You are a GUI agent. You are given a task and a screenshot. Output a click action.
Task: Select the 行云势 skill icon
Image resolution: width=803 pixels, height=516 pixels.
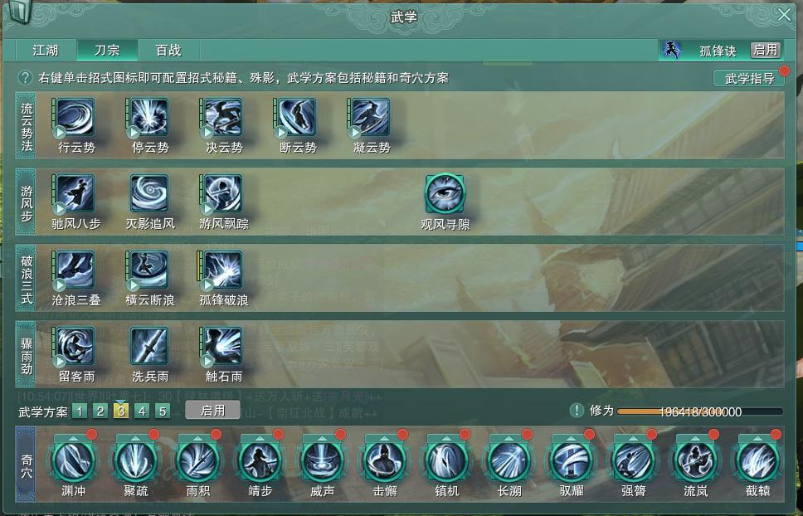[75, 119]
